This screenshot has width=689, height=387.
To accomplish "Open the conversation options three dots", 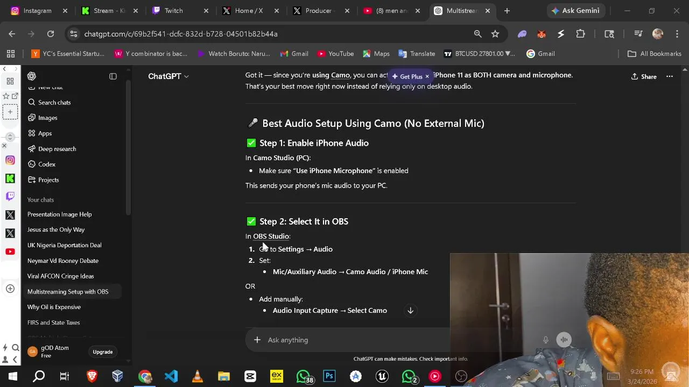I will [x=670, y=76].
